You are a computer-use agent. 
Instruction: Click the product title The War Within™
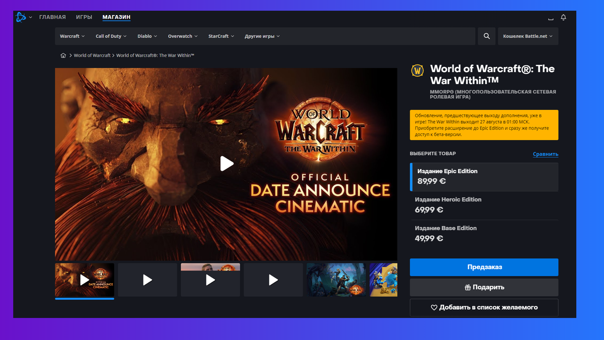pyautogui.click(x=492, y=75)
